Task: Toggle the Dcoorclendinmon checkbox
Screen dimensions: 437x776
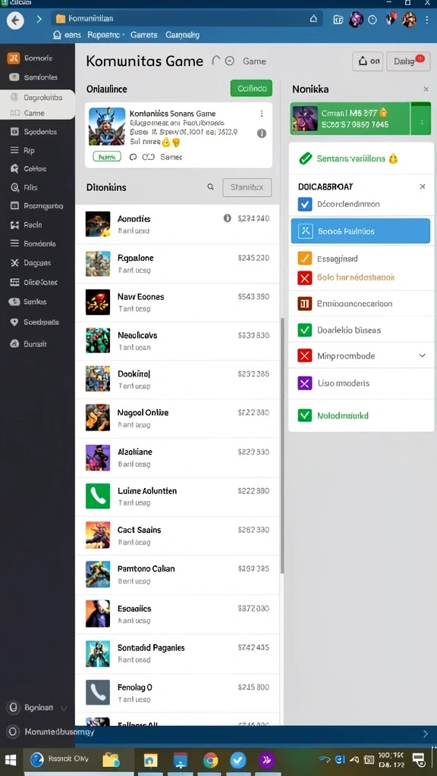Action: click(x=305, y=204)
